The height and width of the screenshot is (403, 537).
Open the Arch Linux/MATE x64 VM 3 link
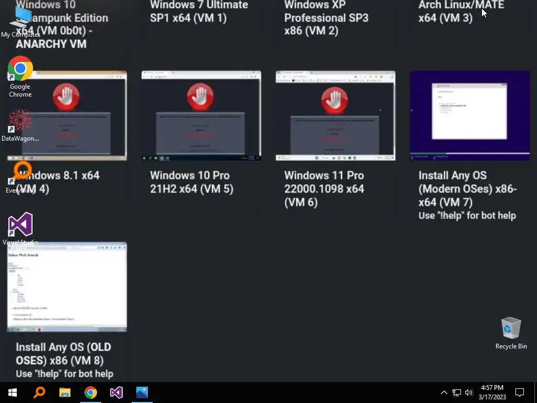461,11
